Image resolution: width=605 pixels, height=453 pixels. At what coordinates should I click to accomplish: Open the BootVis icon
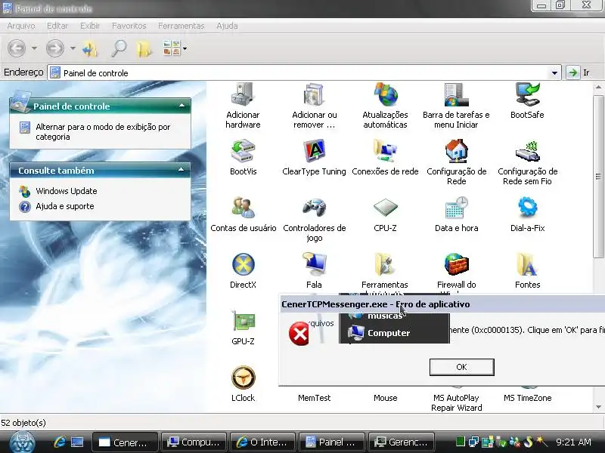click(243, 151)
